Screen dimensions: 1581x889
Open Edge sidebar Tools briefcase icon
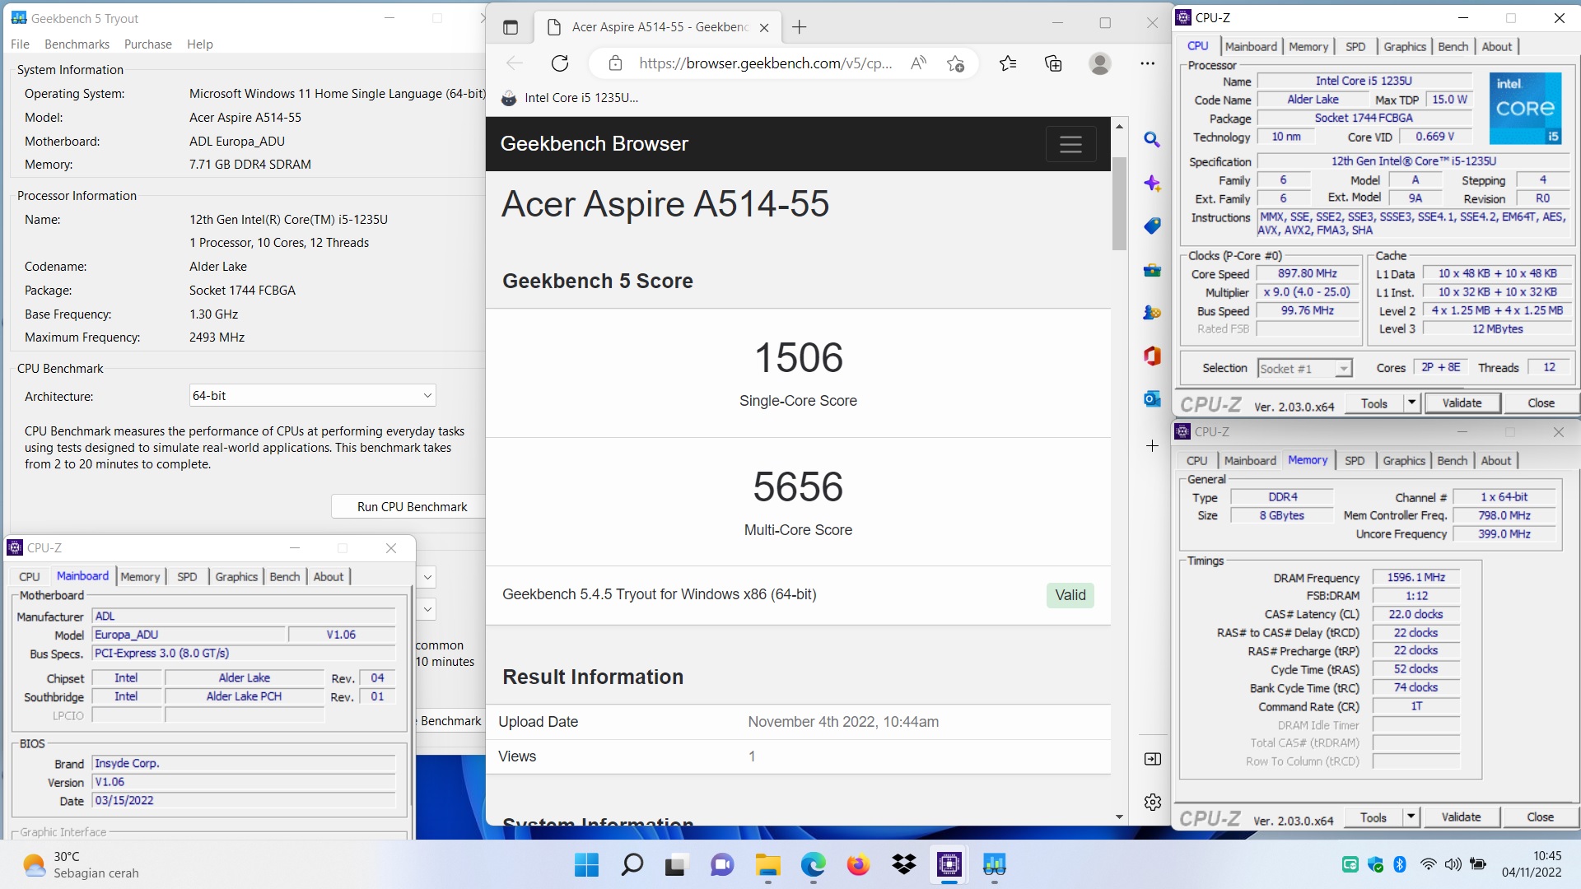click(1152, 270)
